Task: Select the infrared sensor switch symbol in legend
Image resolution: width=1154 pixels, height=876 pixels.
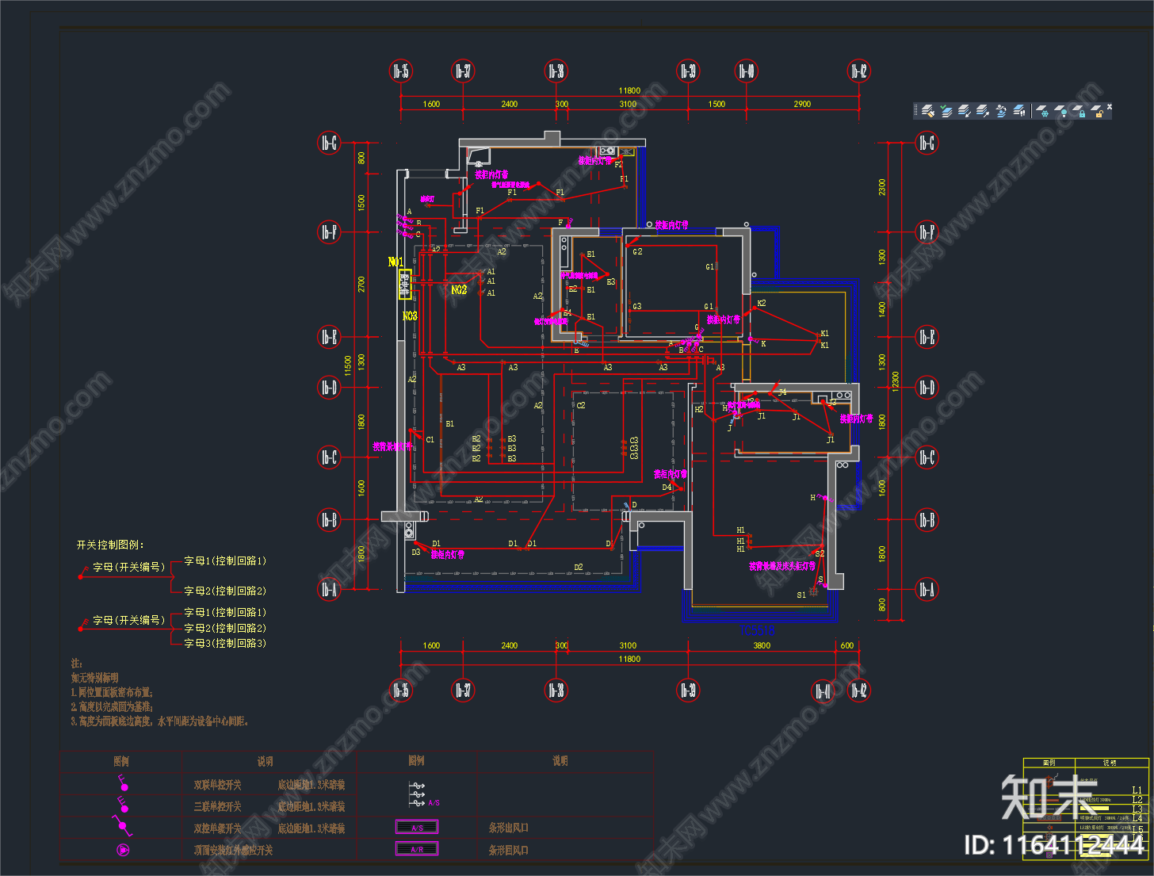Action: tap(123, 850)
